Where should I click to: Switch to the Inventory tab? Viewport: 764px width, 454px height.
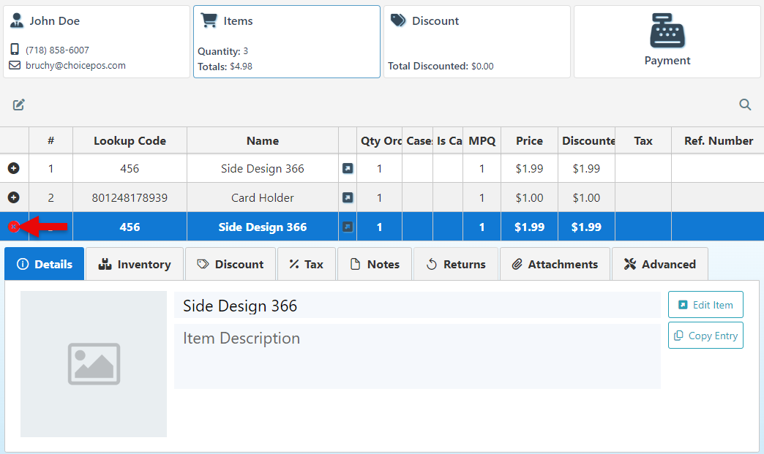135,264
